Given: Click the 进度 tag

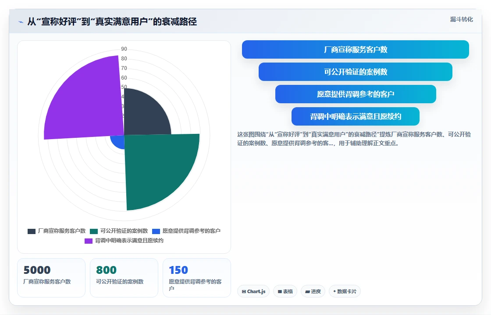Looking at the screenshot, I should click(x=313, y=291).
